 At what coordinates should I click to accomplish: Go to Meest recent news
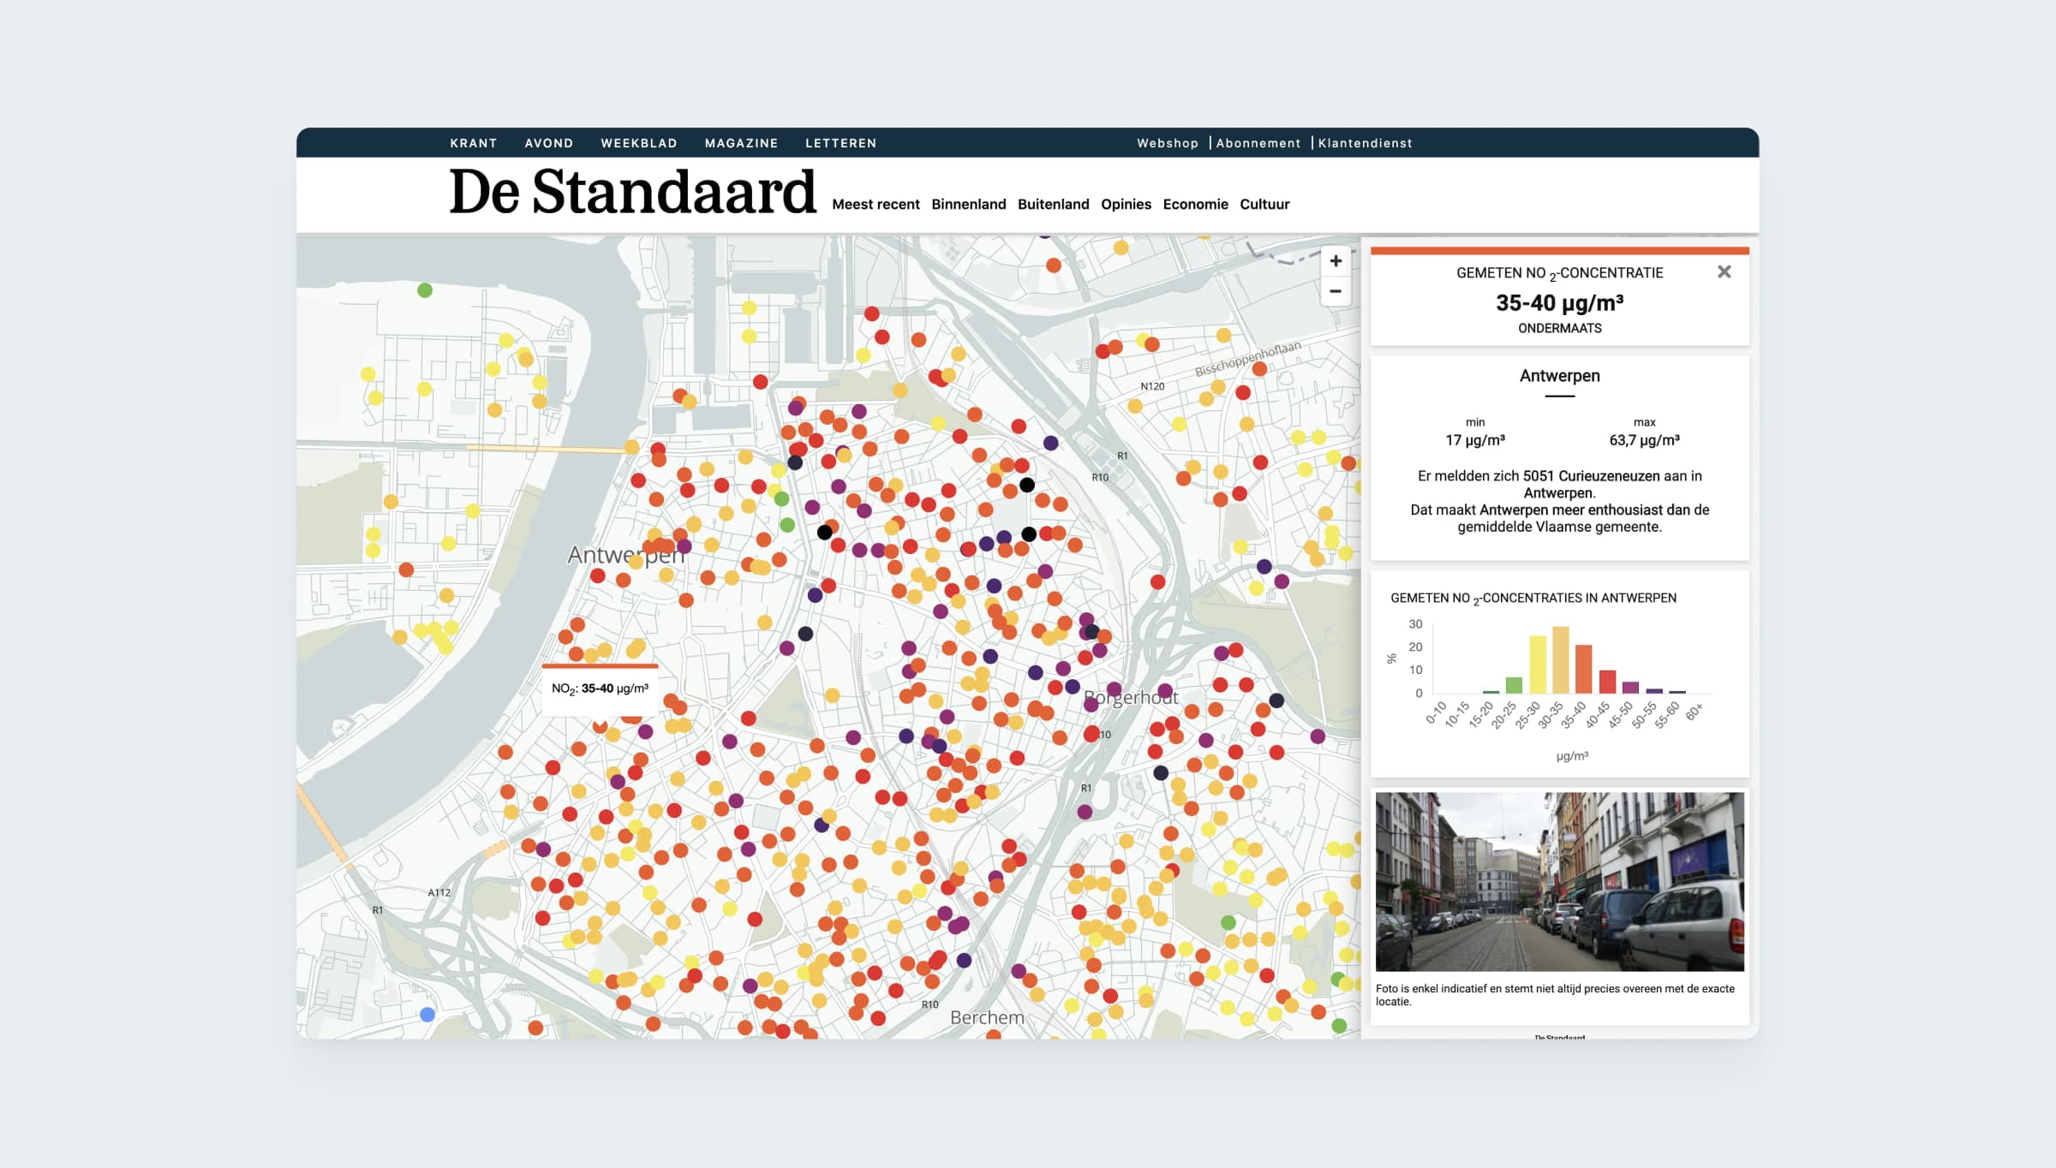click(x=876, y=204)
